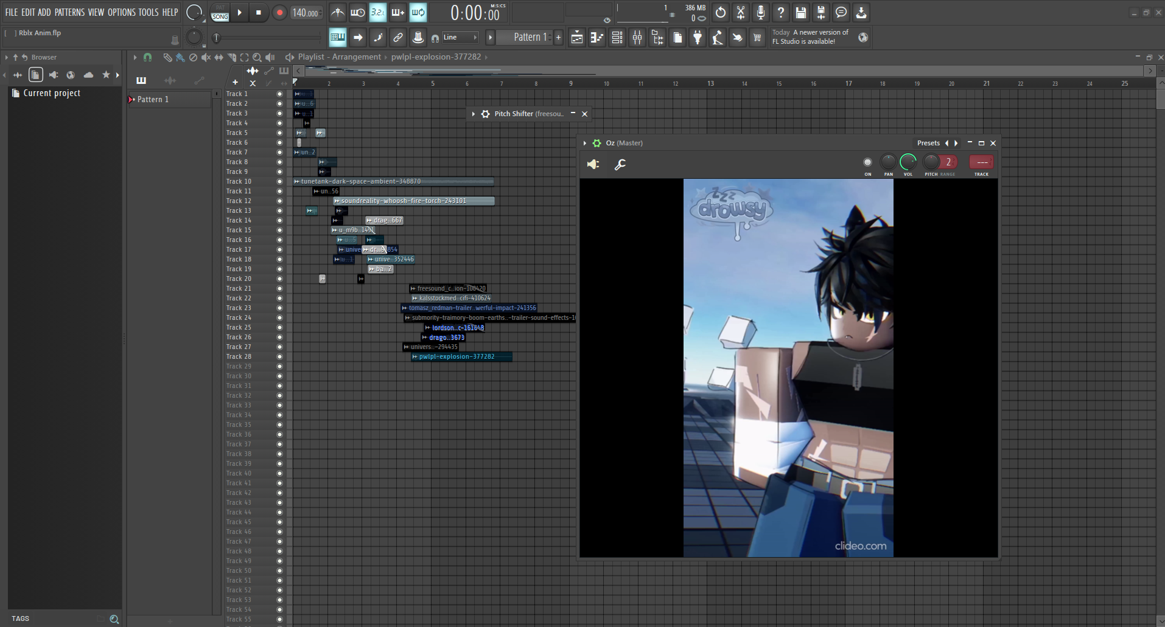Start playback with the play button
The image size is (1165, 627).
pyautogui.click(x=239, y=13)
